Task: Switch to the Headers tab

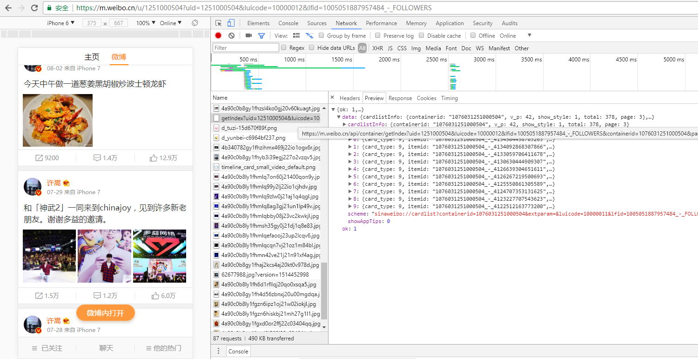Action: (349, 98)
